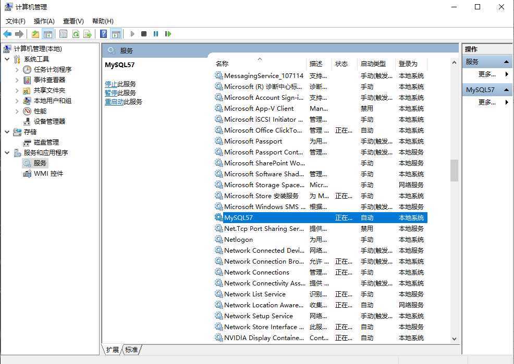This screenshot has width=514, height=364.
Task: Collapse the 服务 section in 操作 pane
Action: 506,62
